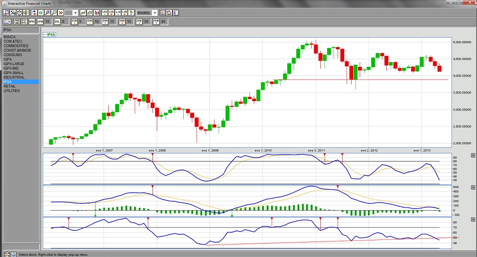Close the top oscillator indicator panel
This screenshot has height=257, width=477.
pyautogui.click(x=473, y=155)
